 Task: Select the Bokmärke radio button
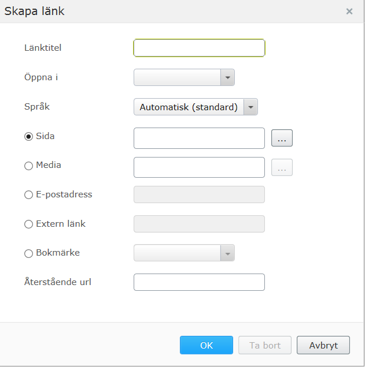click(28, 253)
